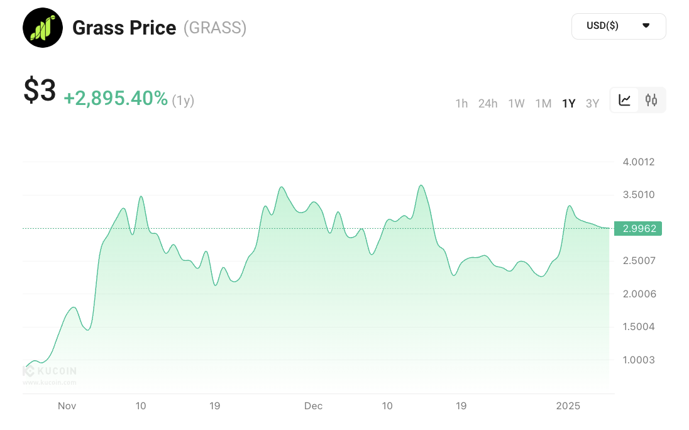Screen dimensions: 689x430
Task: Select the 1Y time range
Action: [569, 104]
